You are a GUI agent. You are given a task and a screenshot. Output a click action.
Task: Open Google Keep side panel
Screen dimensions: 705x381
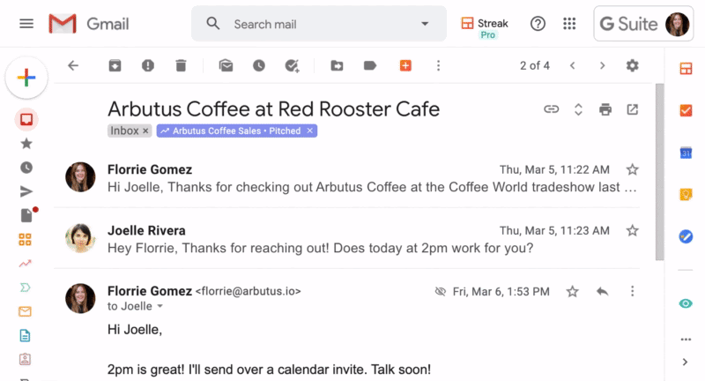click(686, 194)
